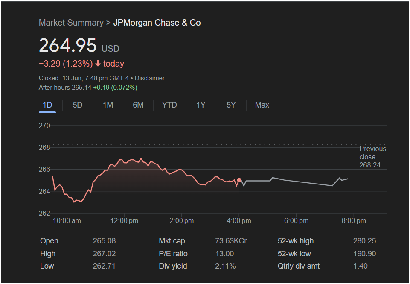Show the 6M chart range

point(138,105)
